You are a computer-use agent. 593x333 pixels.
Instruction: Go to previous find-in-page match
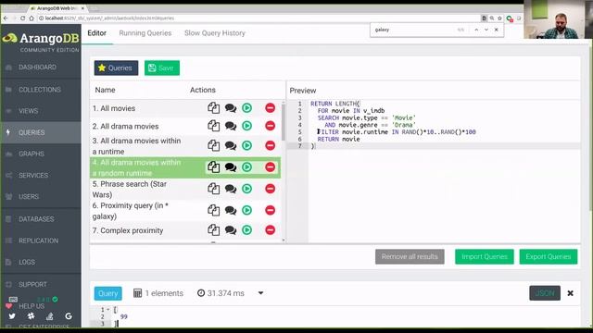pos(476,30)
